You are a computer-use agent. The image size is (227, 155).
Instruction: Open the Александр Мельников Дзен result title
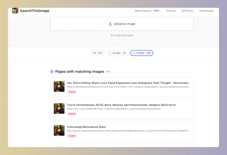pos(86,127)
